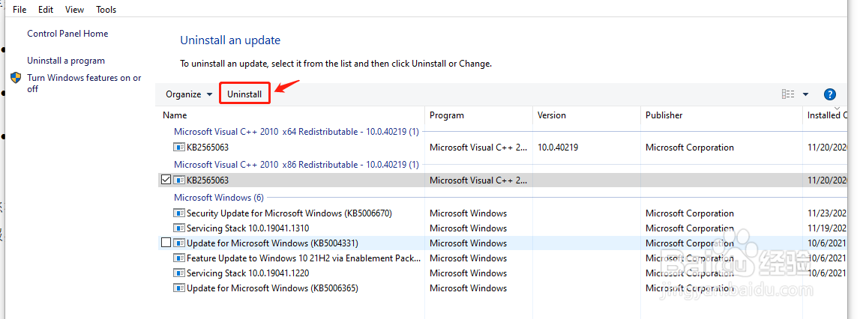Viewport: 860px width, 319px height.
Task: Click Microsoft Corporation publisher of x64 KB2565063
Action: click(x=690, y=148)
